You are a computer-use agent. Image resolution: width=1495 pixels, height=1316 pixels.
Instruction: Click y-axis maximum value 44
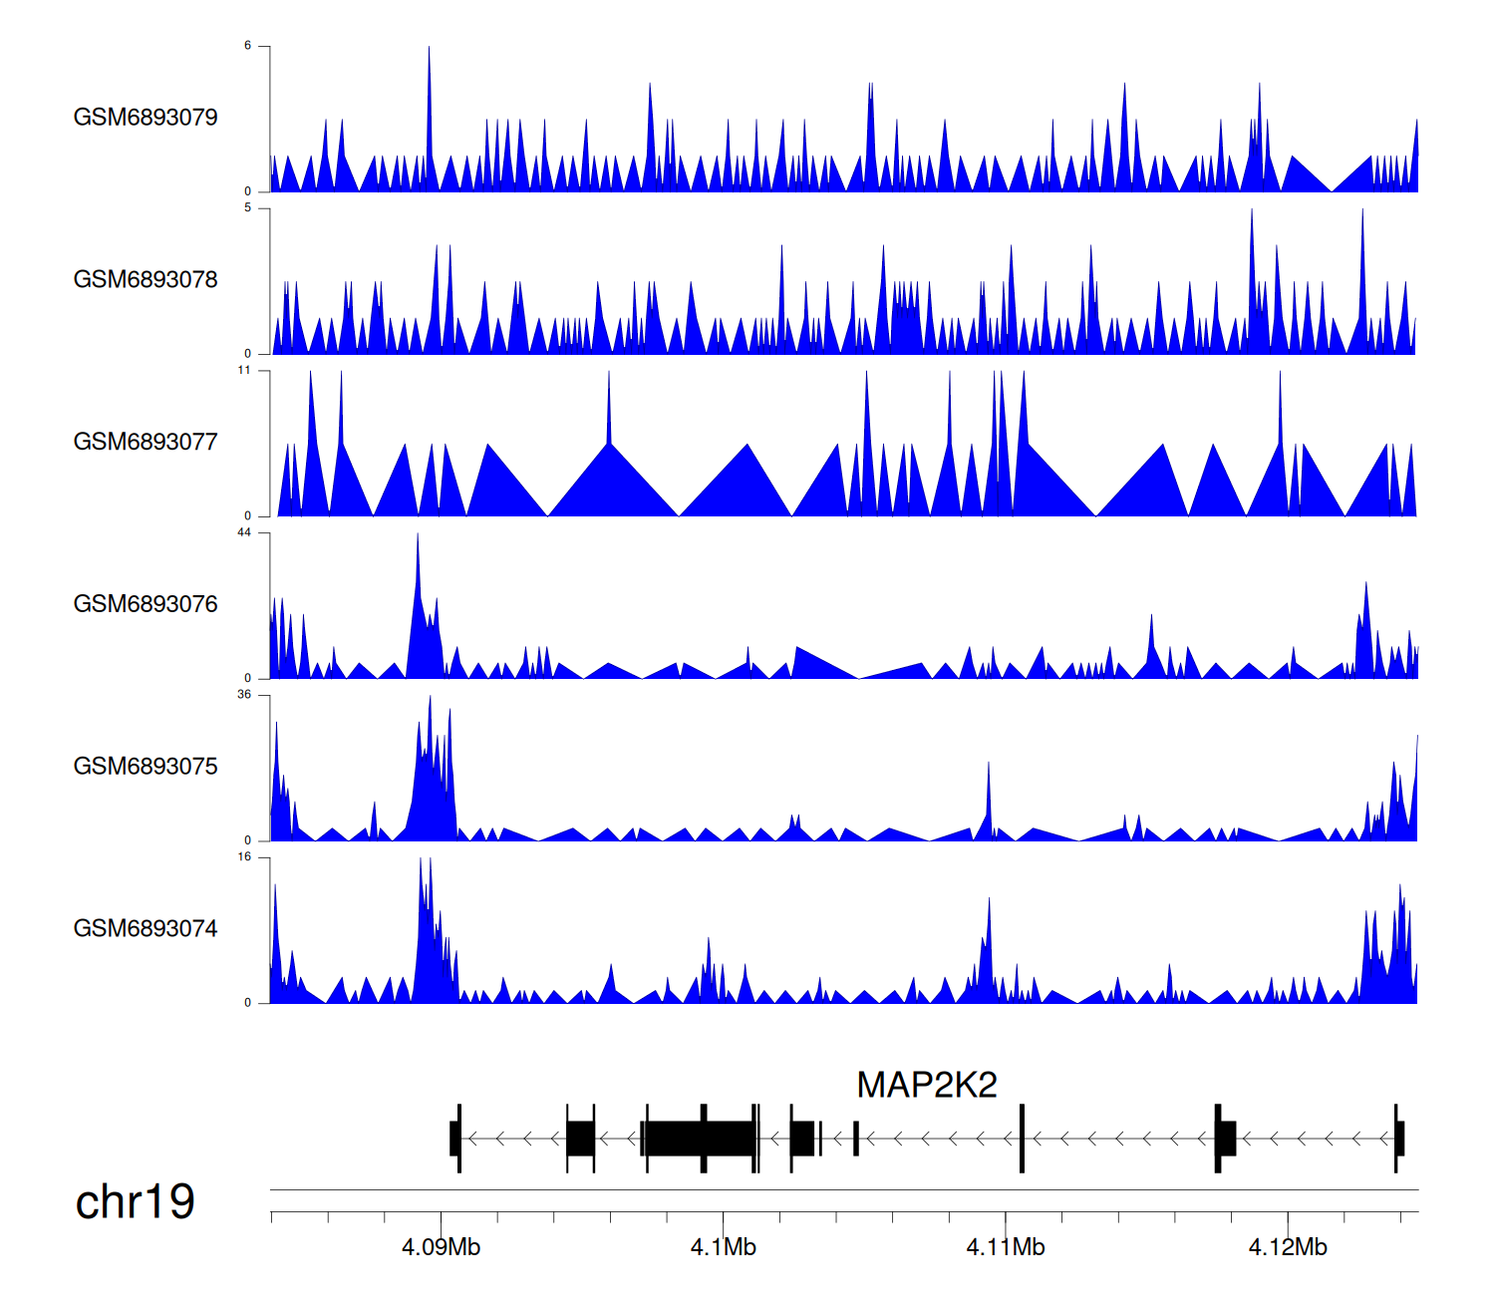(x=244, y=532)
